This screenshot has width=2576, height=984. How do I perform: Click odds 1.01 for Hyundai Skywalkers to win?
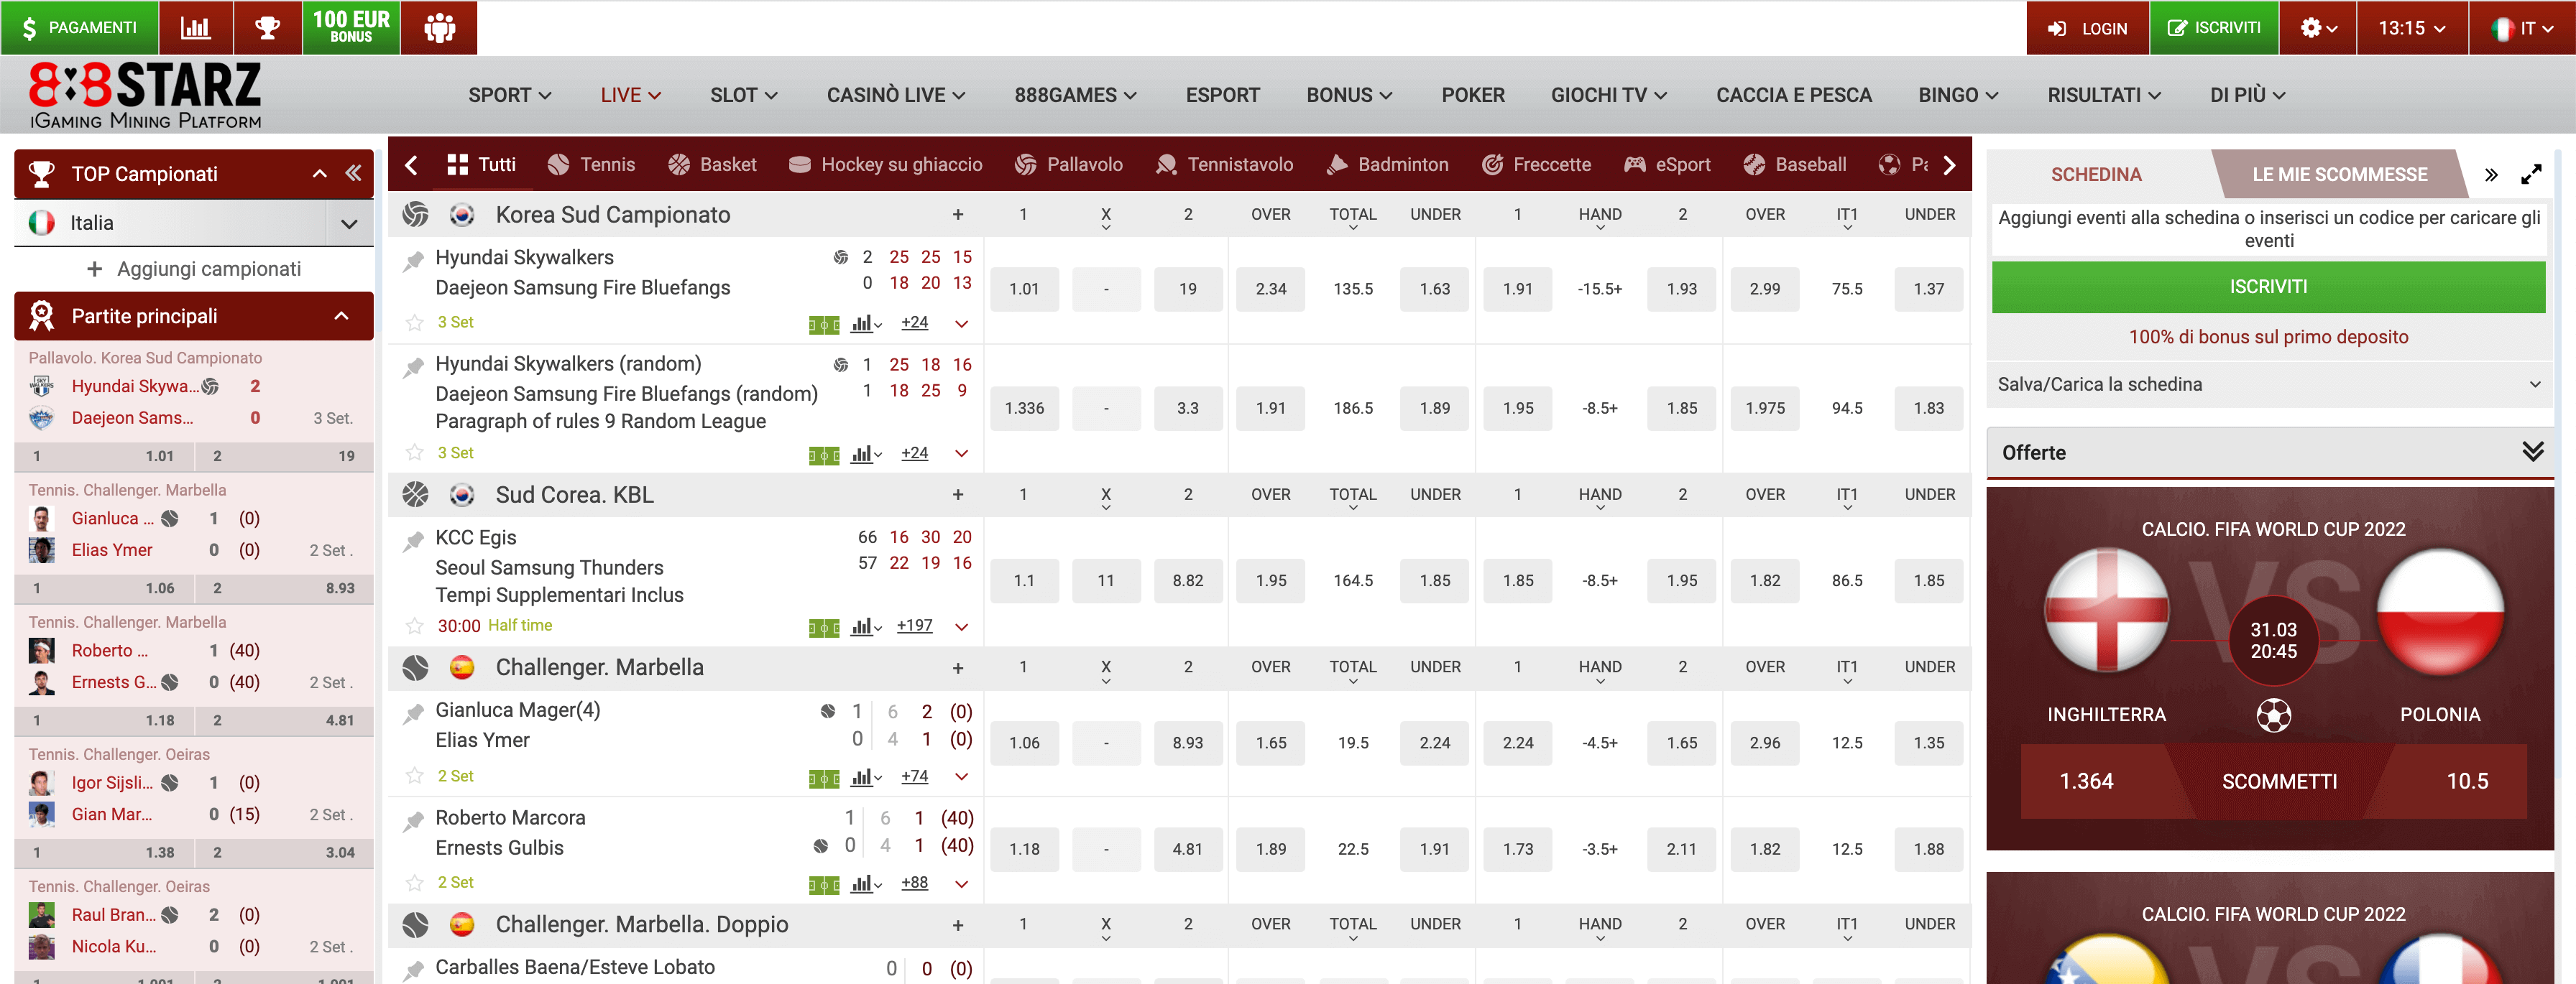pos(1024,289)
